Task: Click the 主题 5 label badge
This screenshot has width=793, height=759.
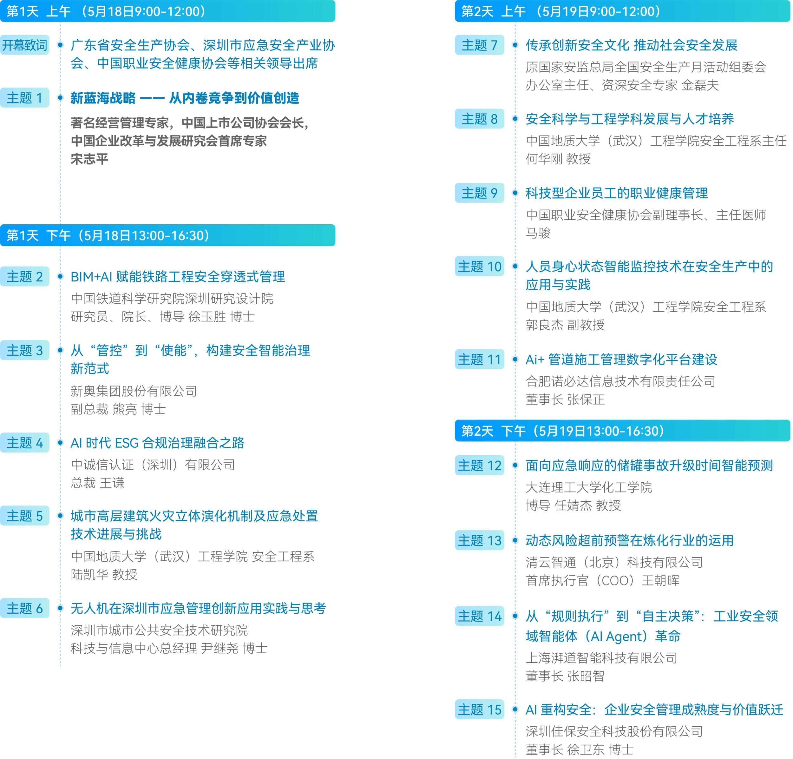Action: tap(25, 516)
